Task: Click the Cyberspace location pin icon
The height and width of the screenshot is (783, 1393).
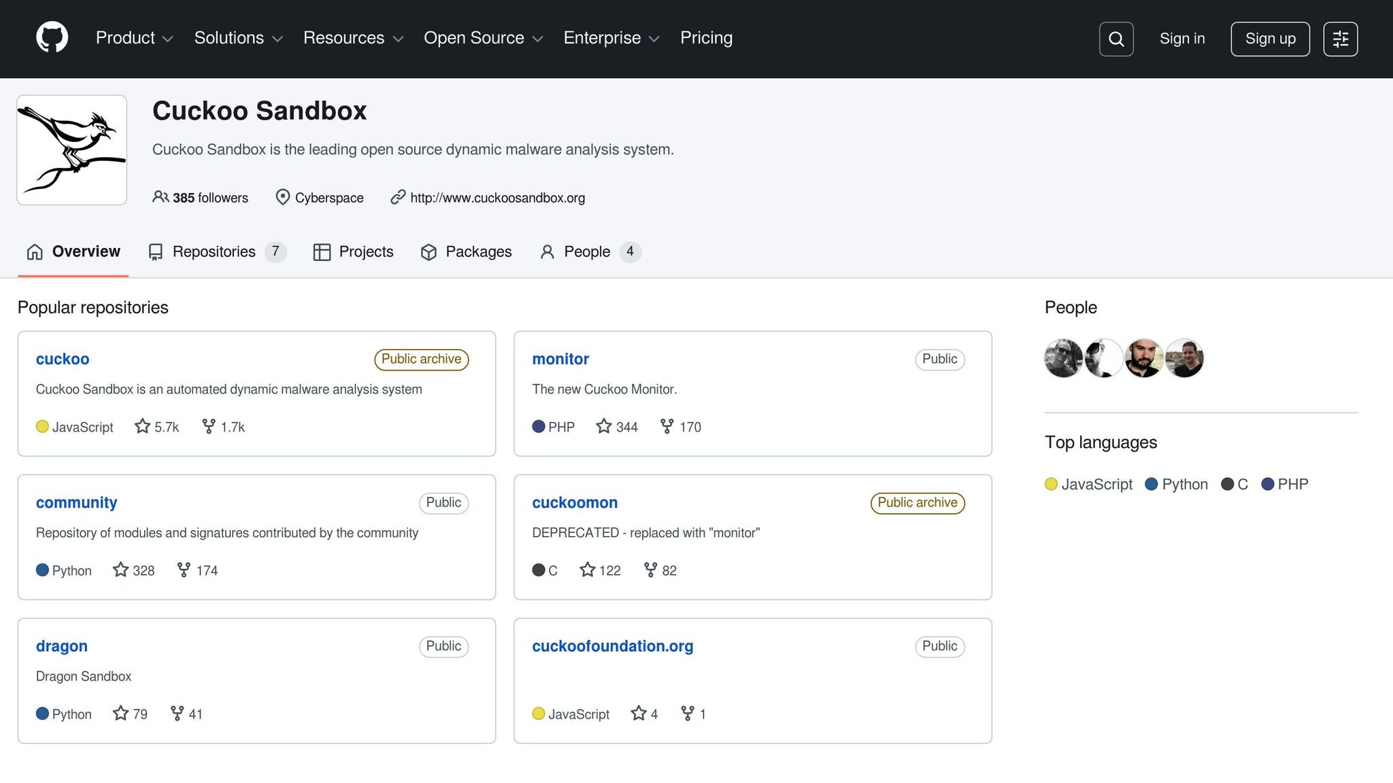Action: click(282, 197)
